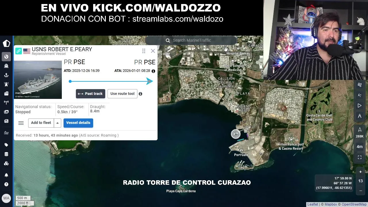Open the cubes solutions icon in sidebar
This screenshot has height=207, width=368.
pos(6,163)
